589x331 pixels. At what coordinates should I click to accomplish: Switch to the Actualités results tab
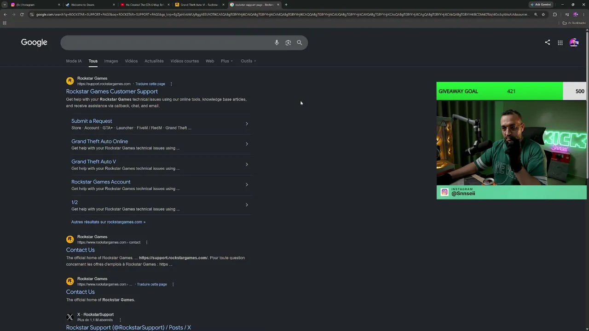point(154,61)
